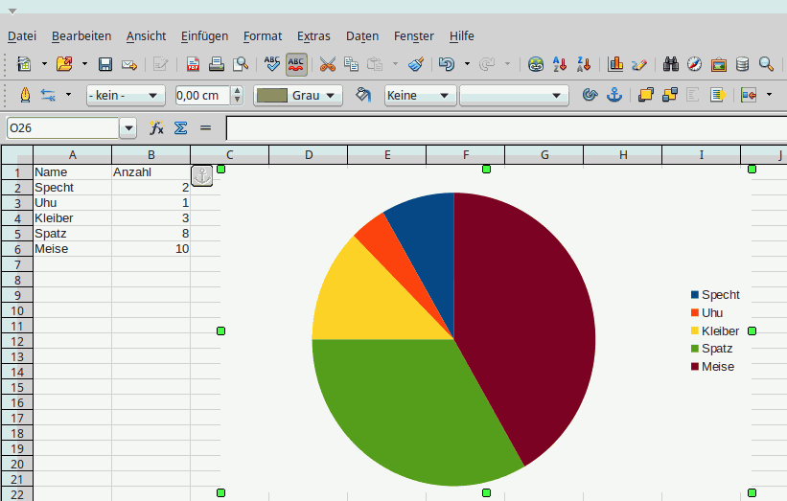Toggle the Gallery picture icon
Screen dimensions: 787x501
coord(717,64)
